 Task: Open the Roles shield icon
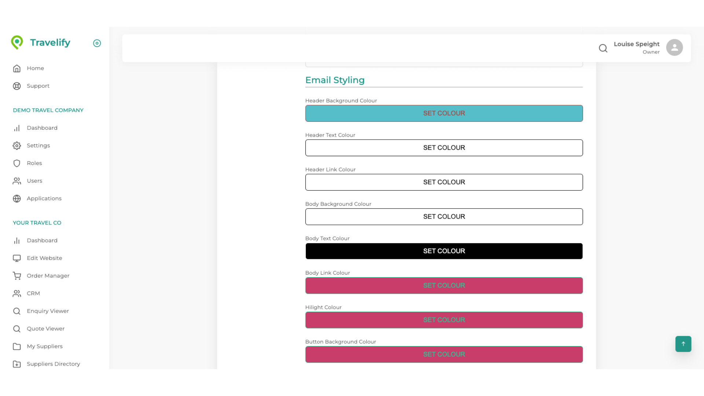17,163
